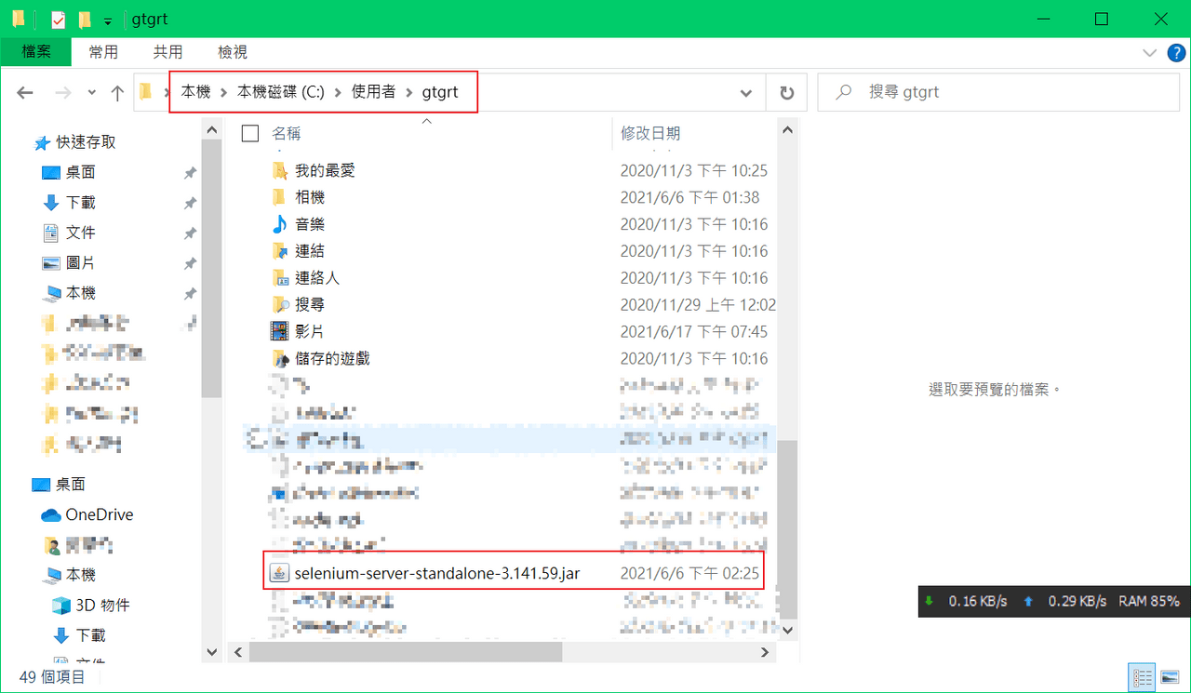Toggle the select-all checkbox above the name column
Image resolution: width=1191 pixels, height=693 pixels.
249,132
